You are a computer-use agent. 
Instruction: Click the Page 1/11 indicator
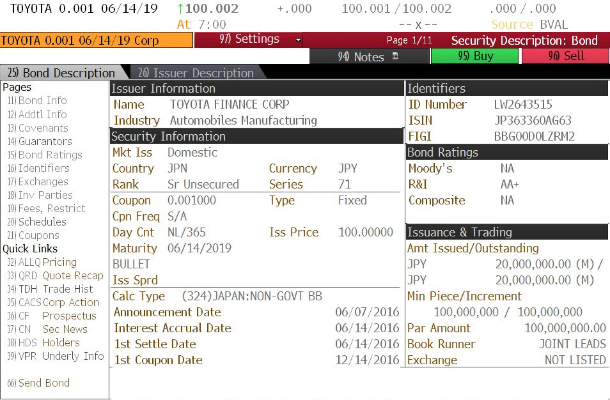[409, 40]
